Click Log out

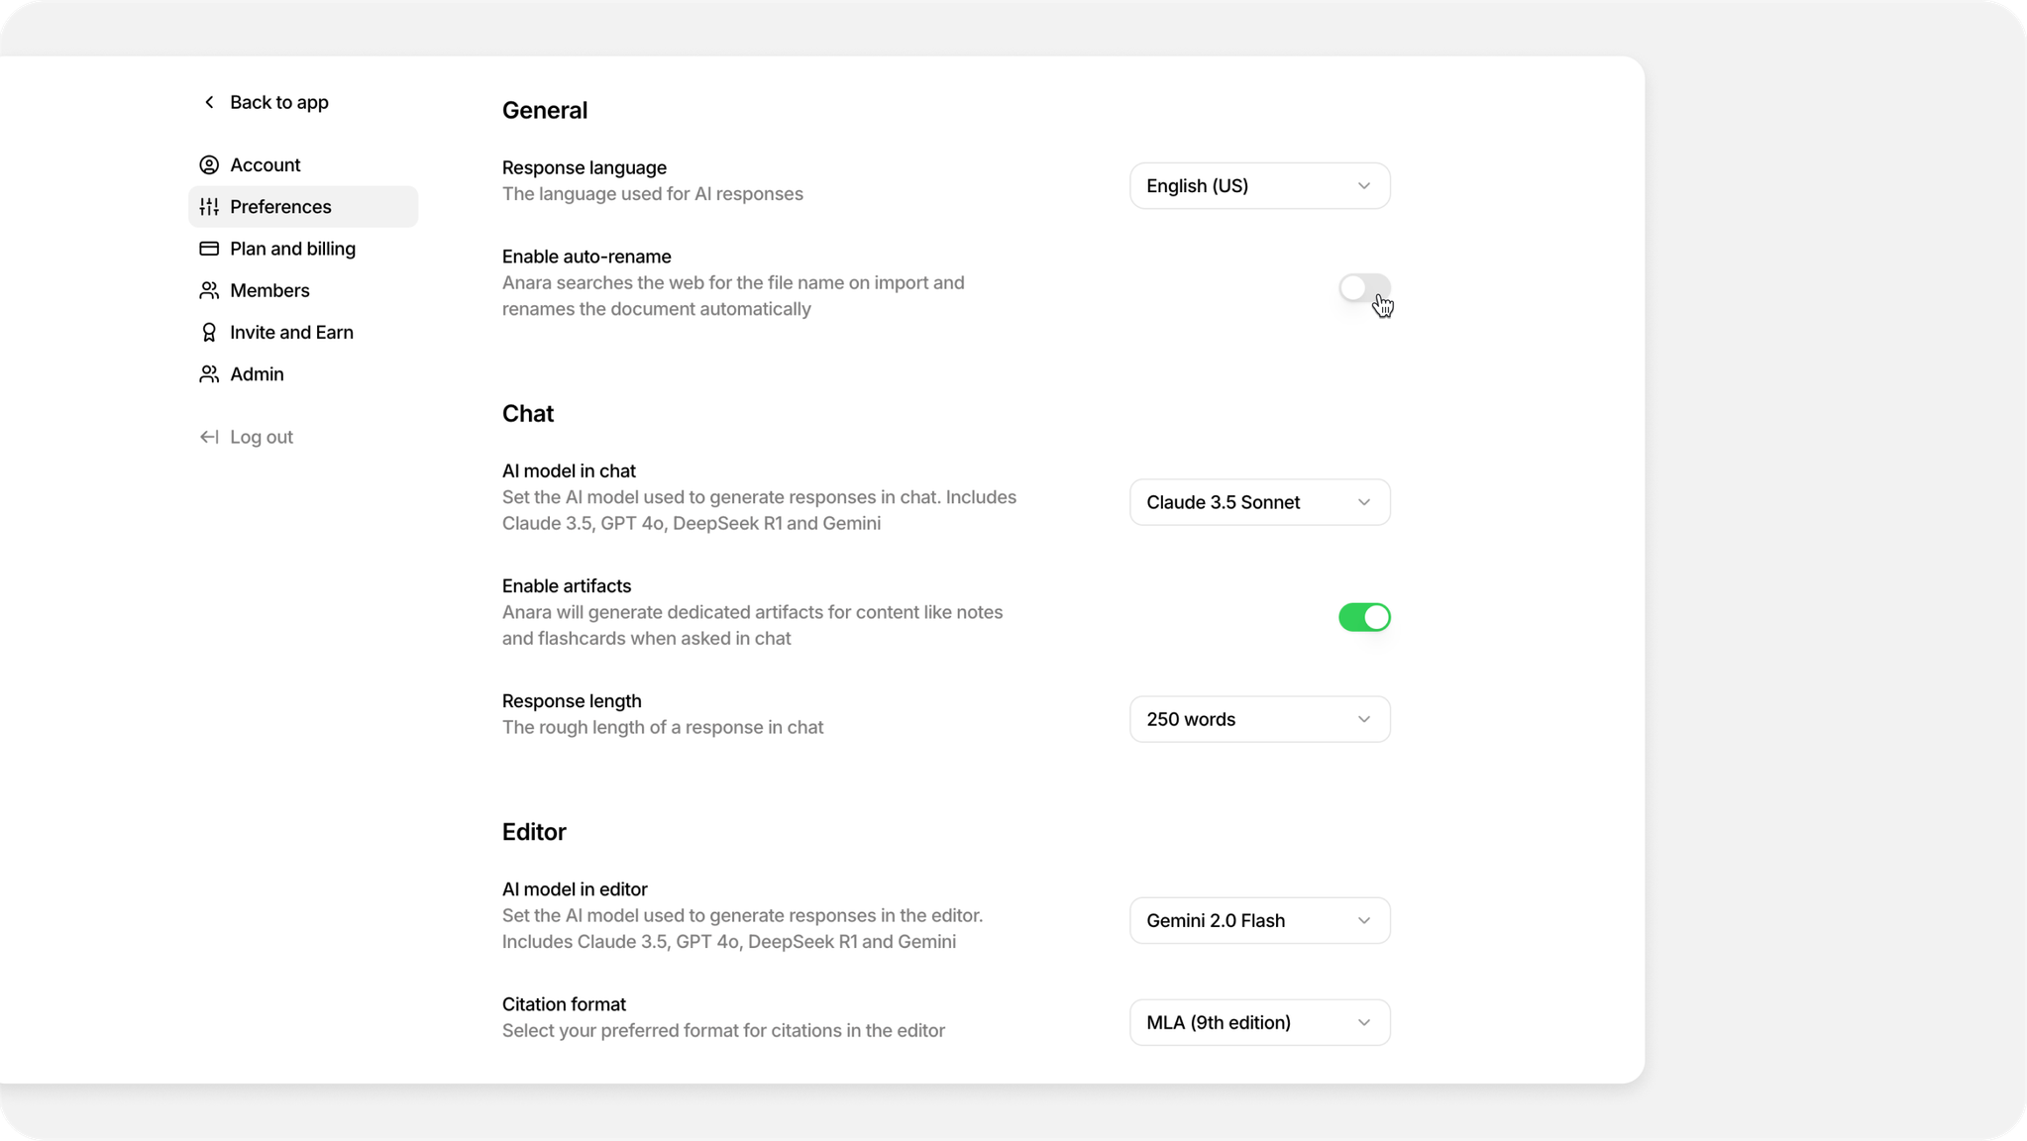(261, 436)
